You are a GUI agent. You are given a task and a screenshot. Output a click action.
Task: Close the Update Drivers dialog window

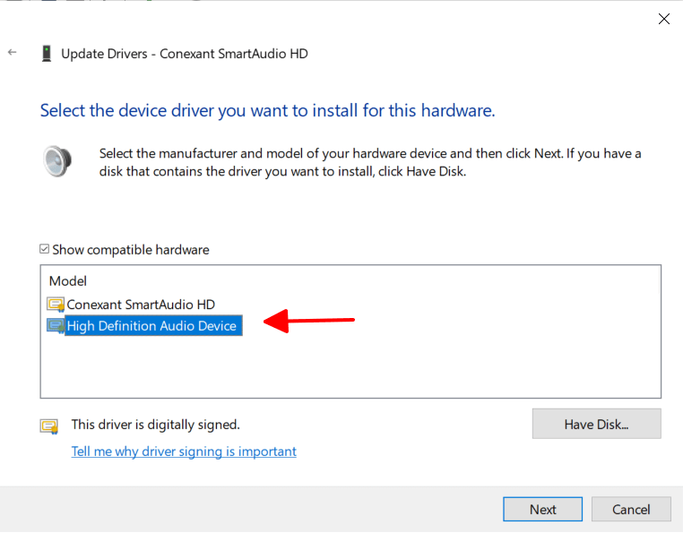663,19
